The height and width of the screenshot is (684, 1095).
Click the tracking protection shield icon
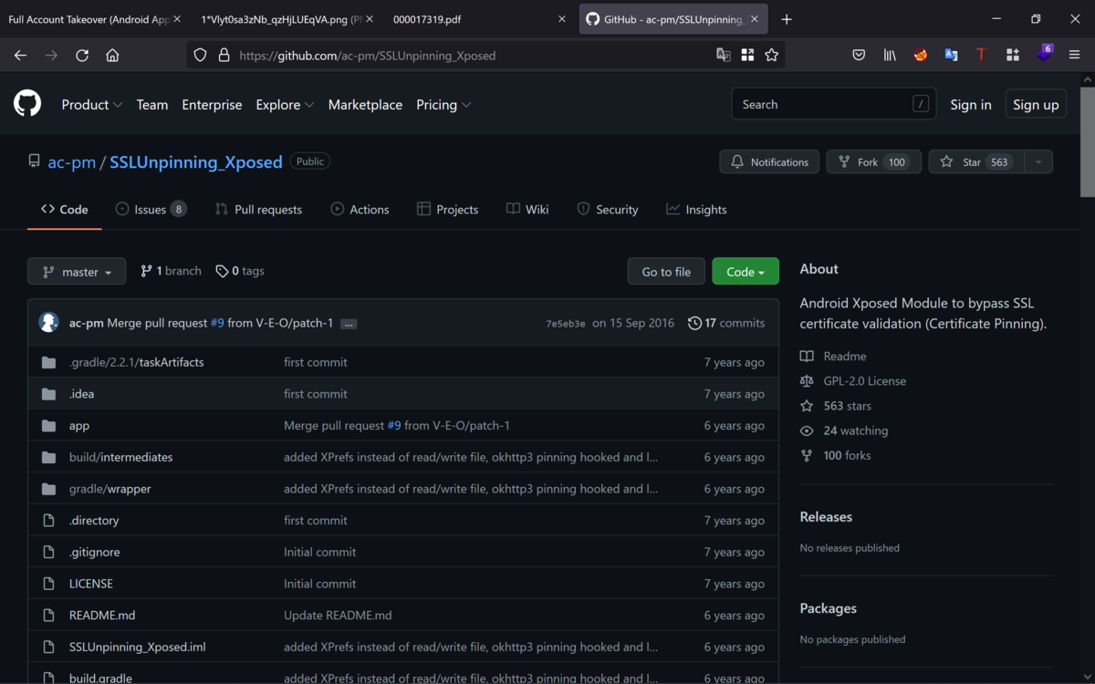coord(200,56)
